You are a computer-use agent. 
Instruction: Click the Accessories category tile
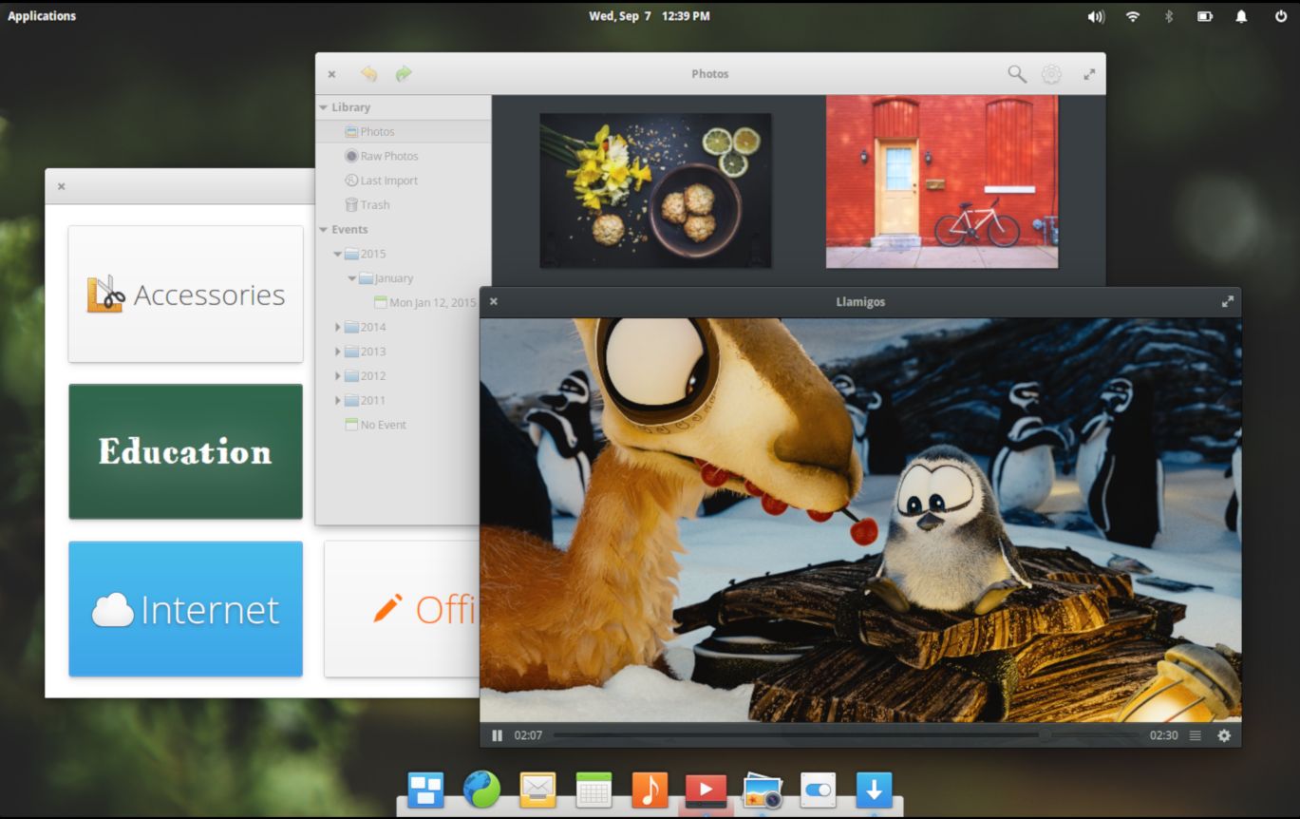tap(184, 294)
